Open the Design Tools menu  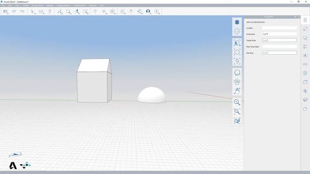pos(37,5)
